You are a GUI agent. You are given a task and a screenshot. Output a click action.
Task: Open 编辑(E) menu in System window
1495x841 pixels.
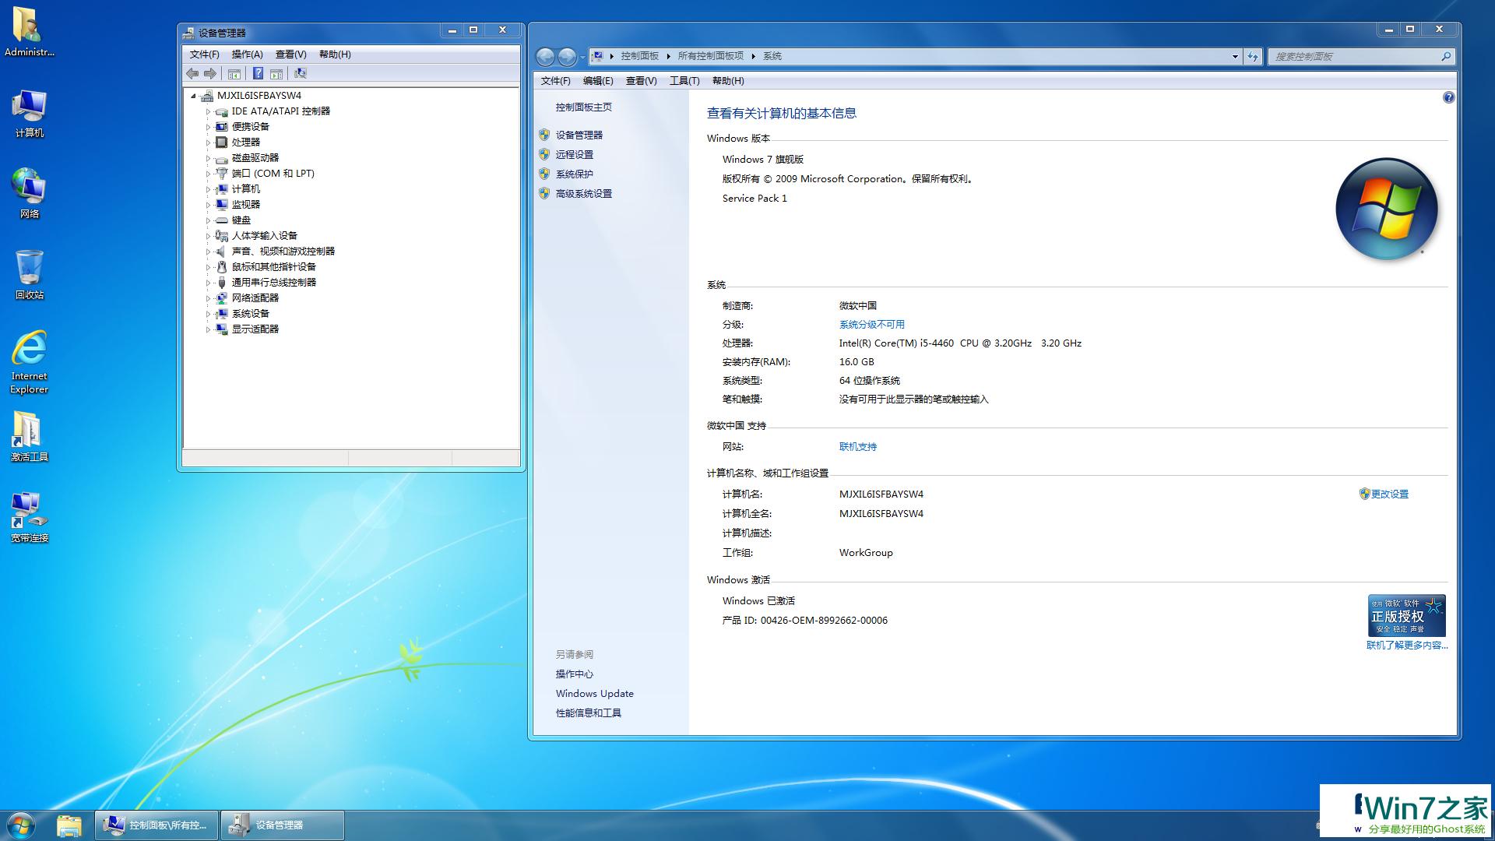tap(598, 81)
